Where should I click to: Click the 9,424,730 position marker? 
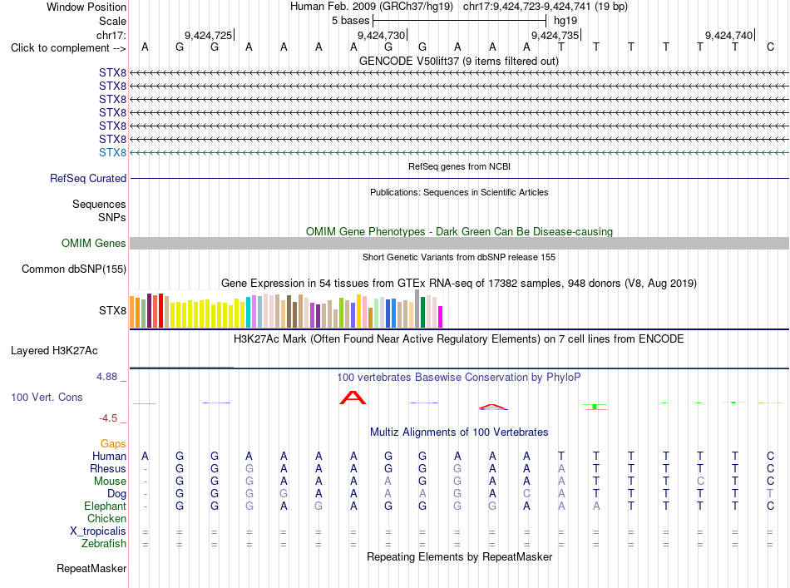click(x=382, y=35)
